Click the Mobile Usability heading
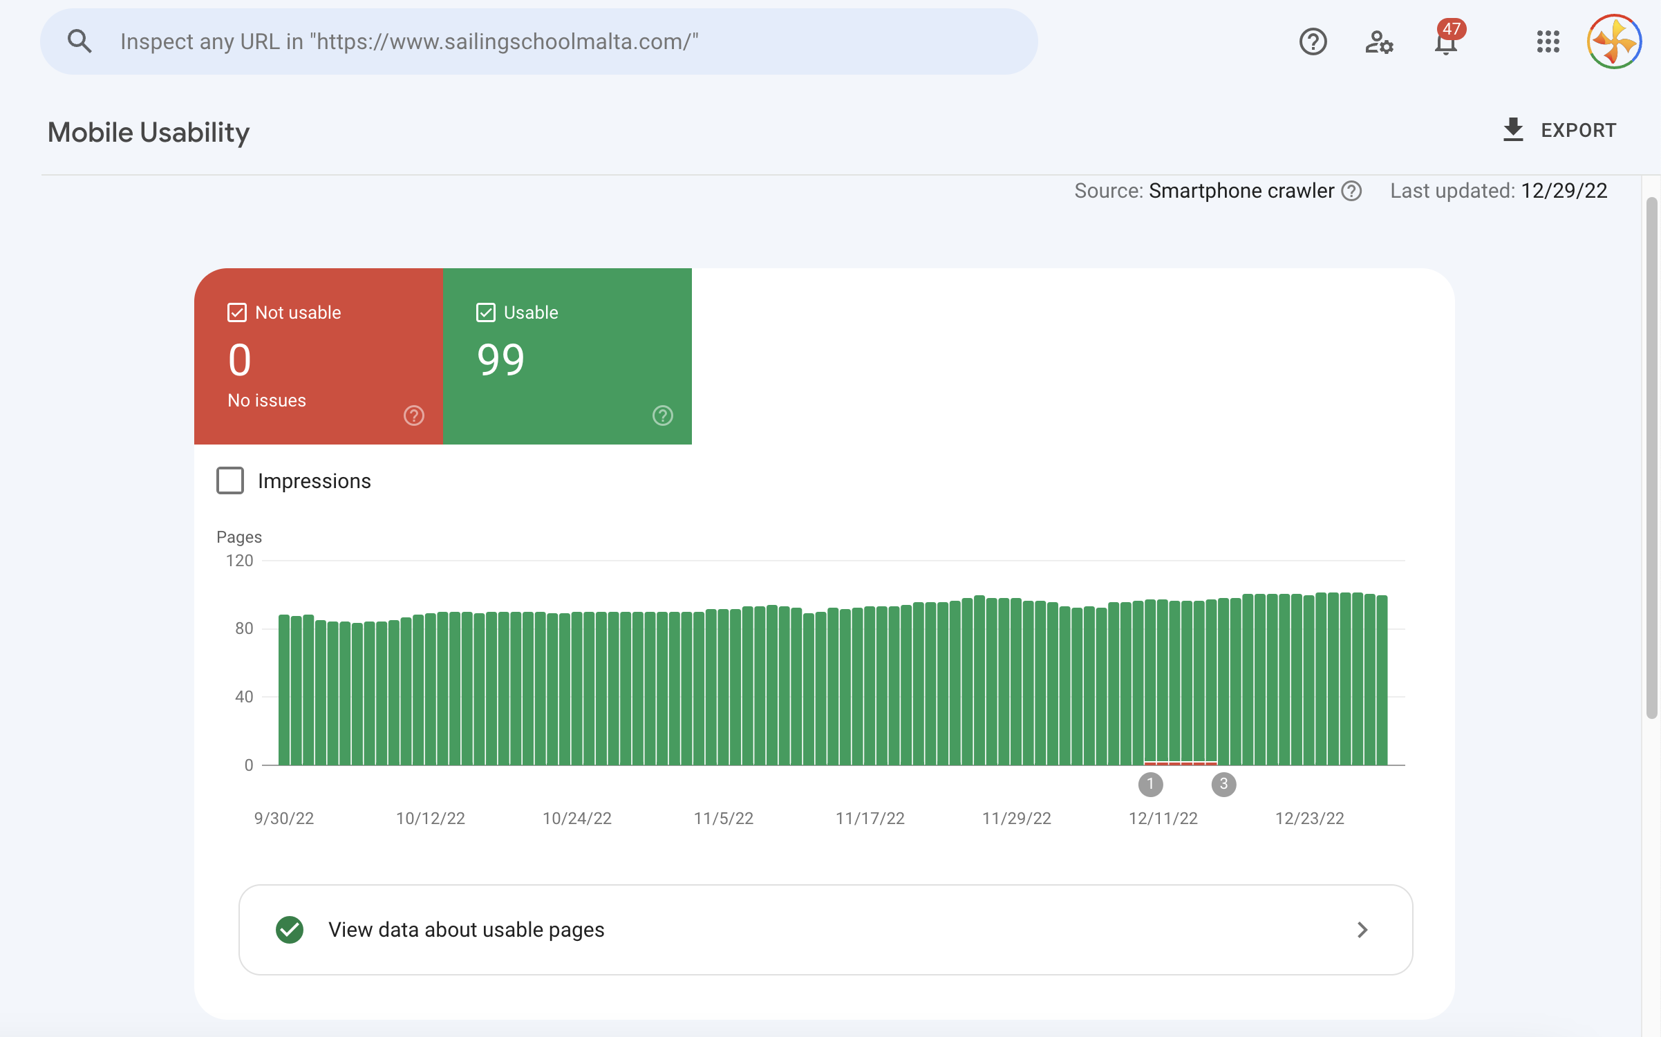The image size is (1661, 1037). pyautogui.click(x=149, y=133)
